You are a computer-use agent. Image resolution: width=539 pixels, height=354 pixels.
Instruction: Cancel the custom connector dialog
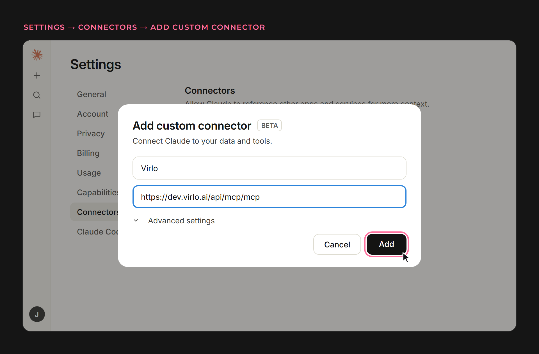coord(337,244)
